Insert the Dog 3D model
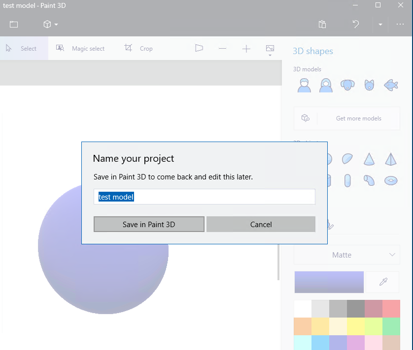The width and height of the screenshot is (413, 350). click(347, 85)
